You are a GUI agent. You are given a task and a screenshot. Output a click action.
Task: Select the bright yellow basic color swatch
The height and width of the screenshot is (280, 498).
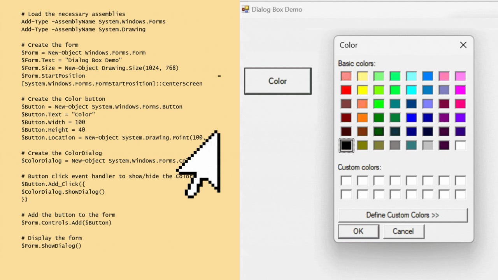click(x=362, y=90)
